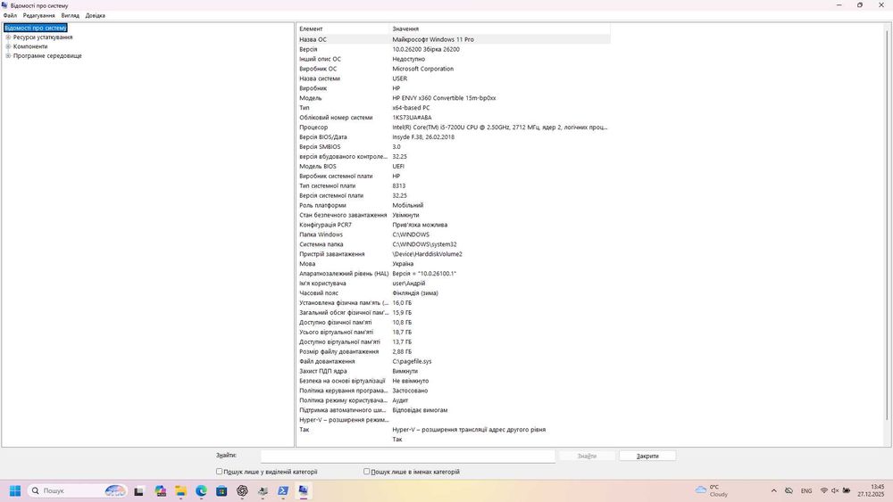Select Часовий пояс Фінляндія row
This screenshot has height=502, width=893.
(x=454, y=292)
